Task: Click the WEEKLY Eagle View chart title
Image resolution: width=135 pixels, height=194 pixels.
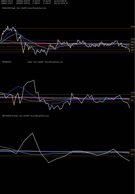Action: [32, 62]
